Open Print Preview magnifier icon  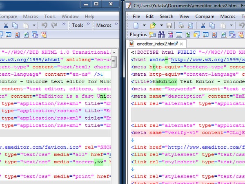click(x=190, y=25)
